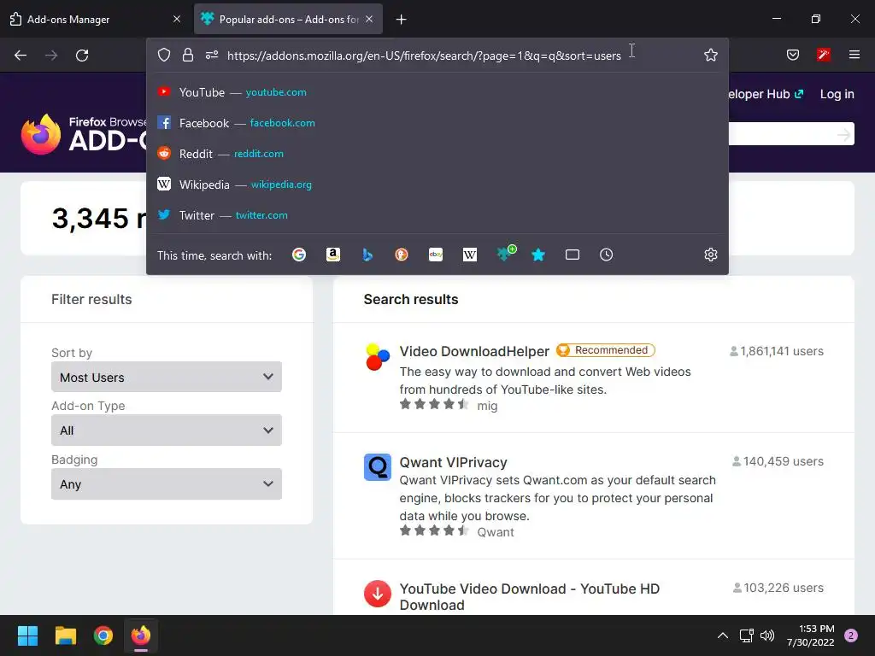Search with Wikipedia one-off engine

tap(470, 255)
